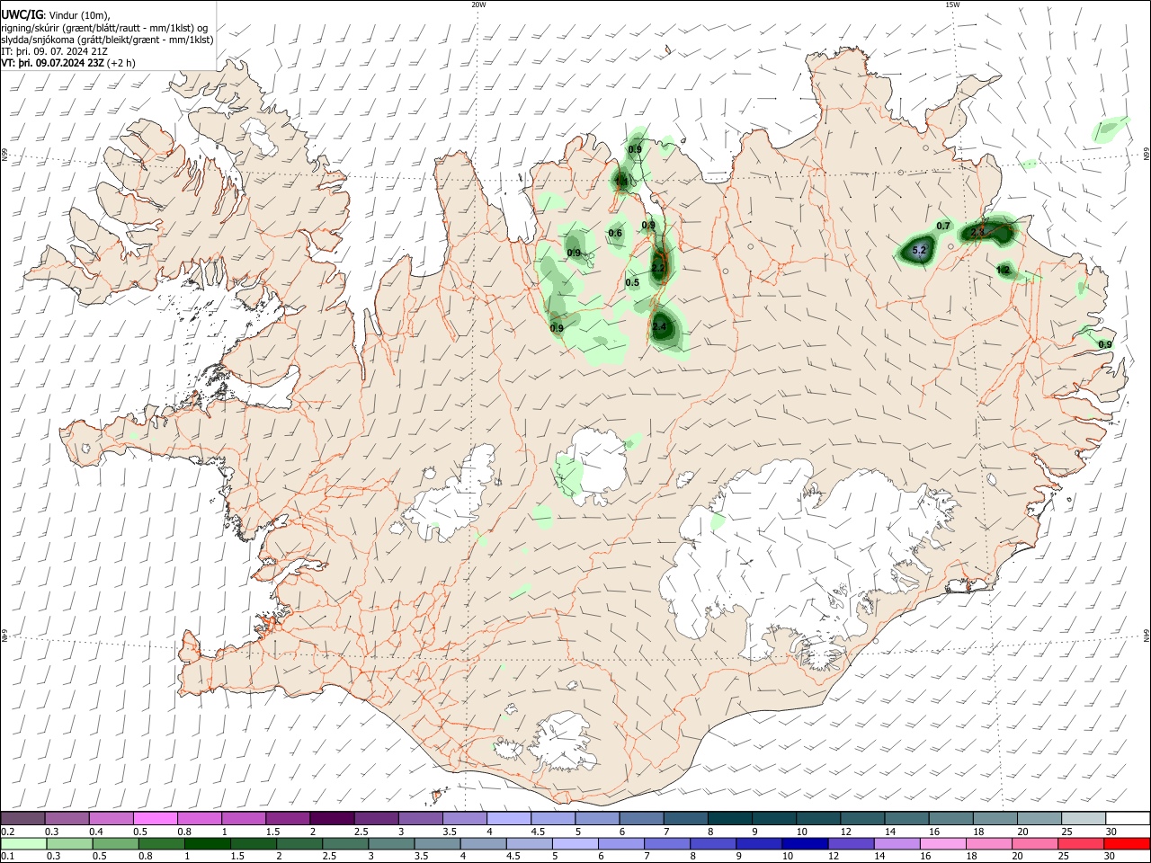Pick the pale green rain swatch at 0.1
1151x863 pixels.
[x=23, y=843]
